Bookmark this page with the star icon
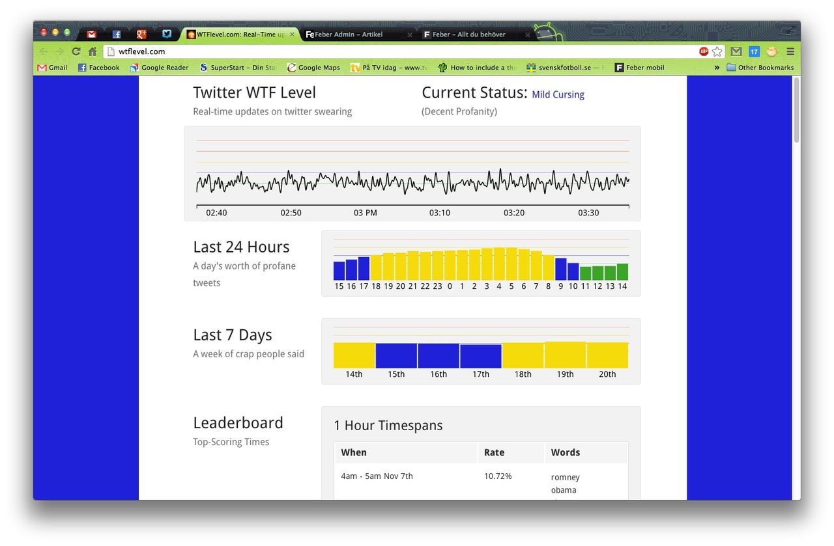Screen dimensions: 834x546 point(717,51)
